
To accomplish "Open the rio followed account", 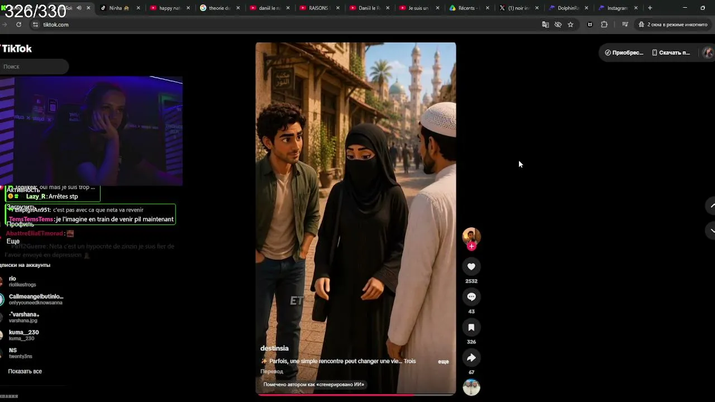I will coord(22,281).
